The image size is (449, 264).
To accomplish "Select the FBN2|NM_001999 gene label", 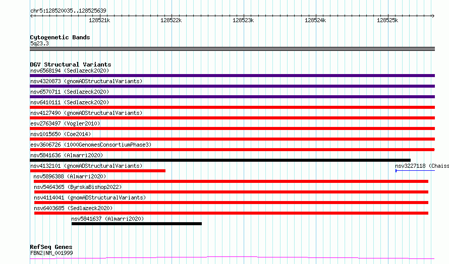I will click(x=51, y=253).
